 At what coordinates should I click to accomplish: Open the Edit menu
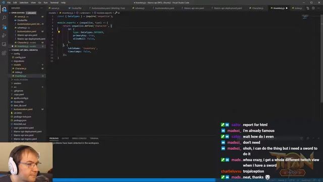(x=15, y=3)
